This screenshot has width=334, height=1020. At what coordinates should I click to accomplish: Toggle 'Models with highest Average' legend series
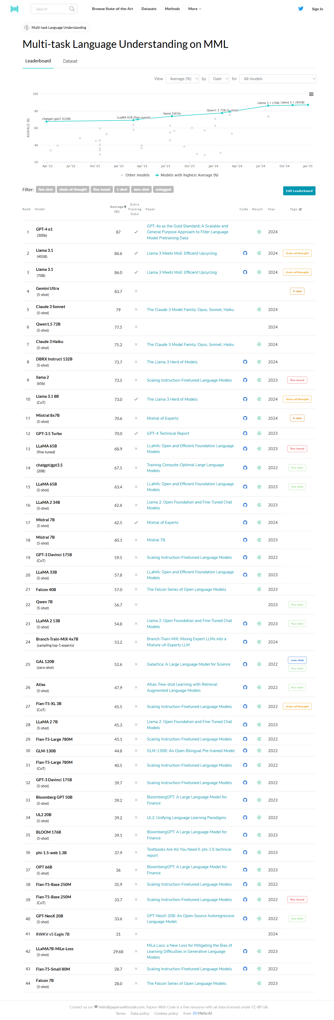(x=187, y=175)
